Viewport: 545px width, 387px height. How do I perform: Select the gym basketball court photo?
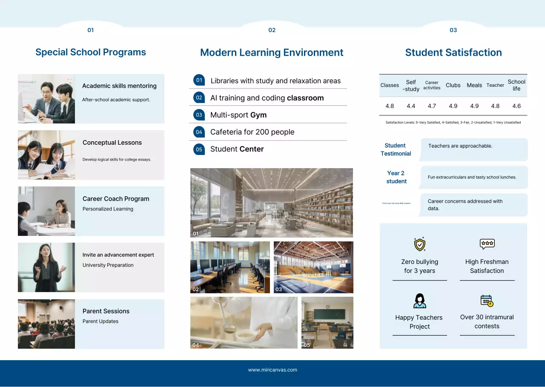313,267
